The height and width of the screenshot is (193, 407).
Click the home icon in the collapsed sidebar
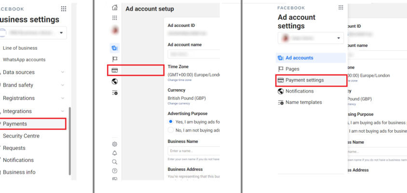[114, 7]
